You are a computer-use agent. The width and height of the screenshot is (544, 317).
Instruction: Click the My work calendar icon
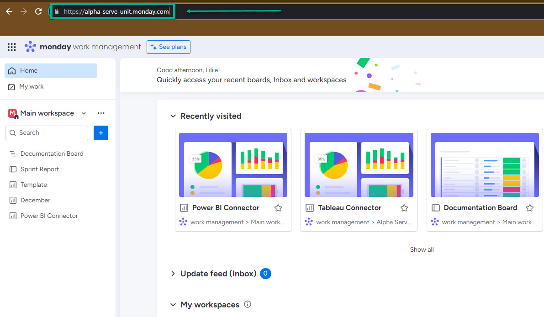pyautogui.click(x=11, y=87)
